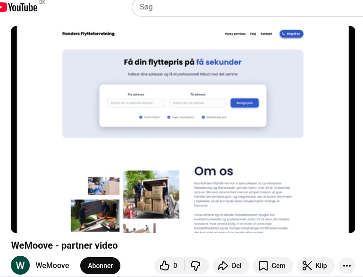The width and height of the screenshot is (363, 277).
Task: Click the Gem bookmark button
Action: pyautogui.click(x=272, y=266)
